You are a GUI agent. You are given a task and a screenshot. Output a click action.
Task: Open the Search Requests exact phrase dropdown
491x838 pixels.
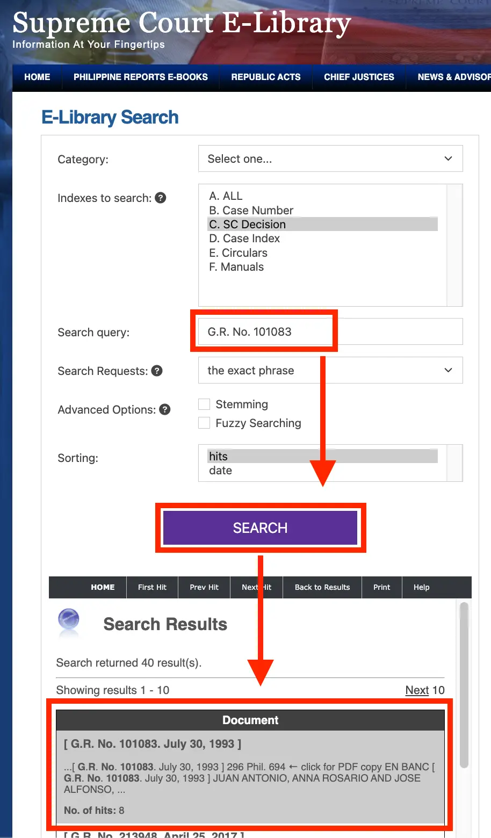(x=330, y=370)
